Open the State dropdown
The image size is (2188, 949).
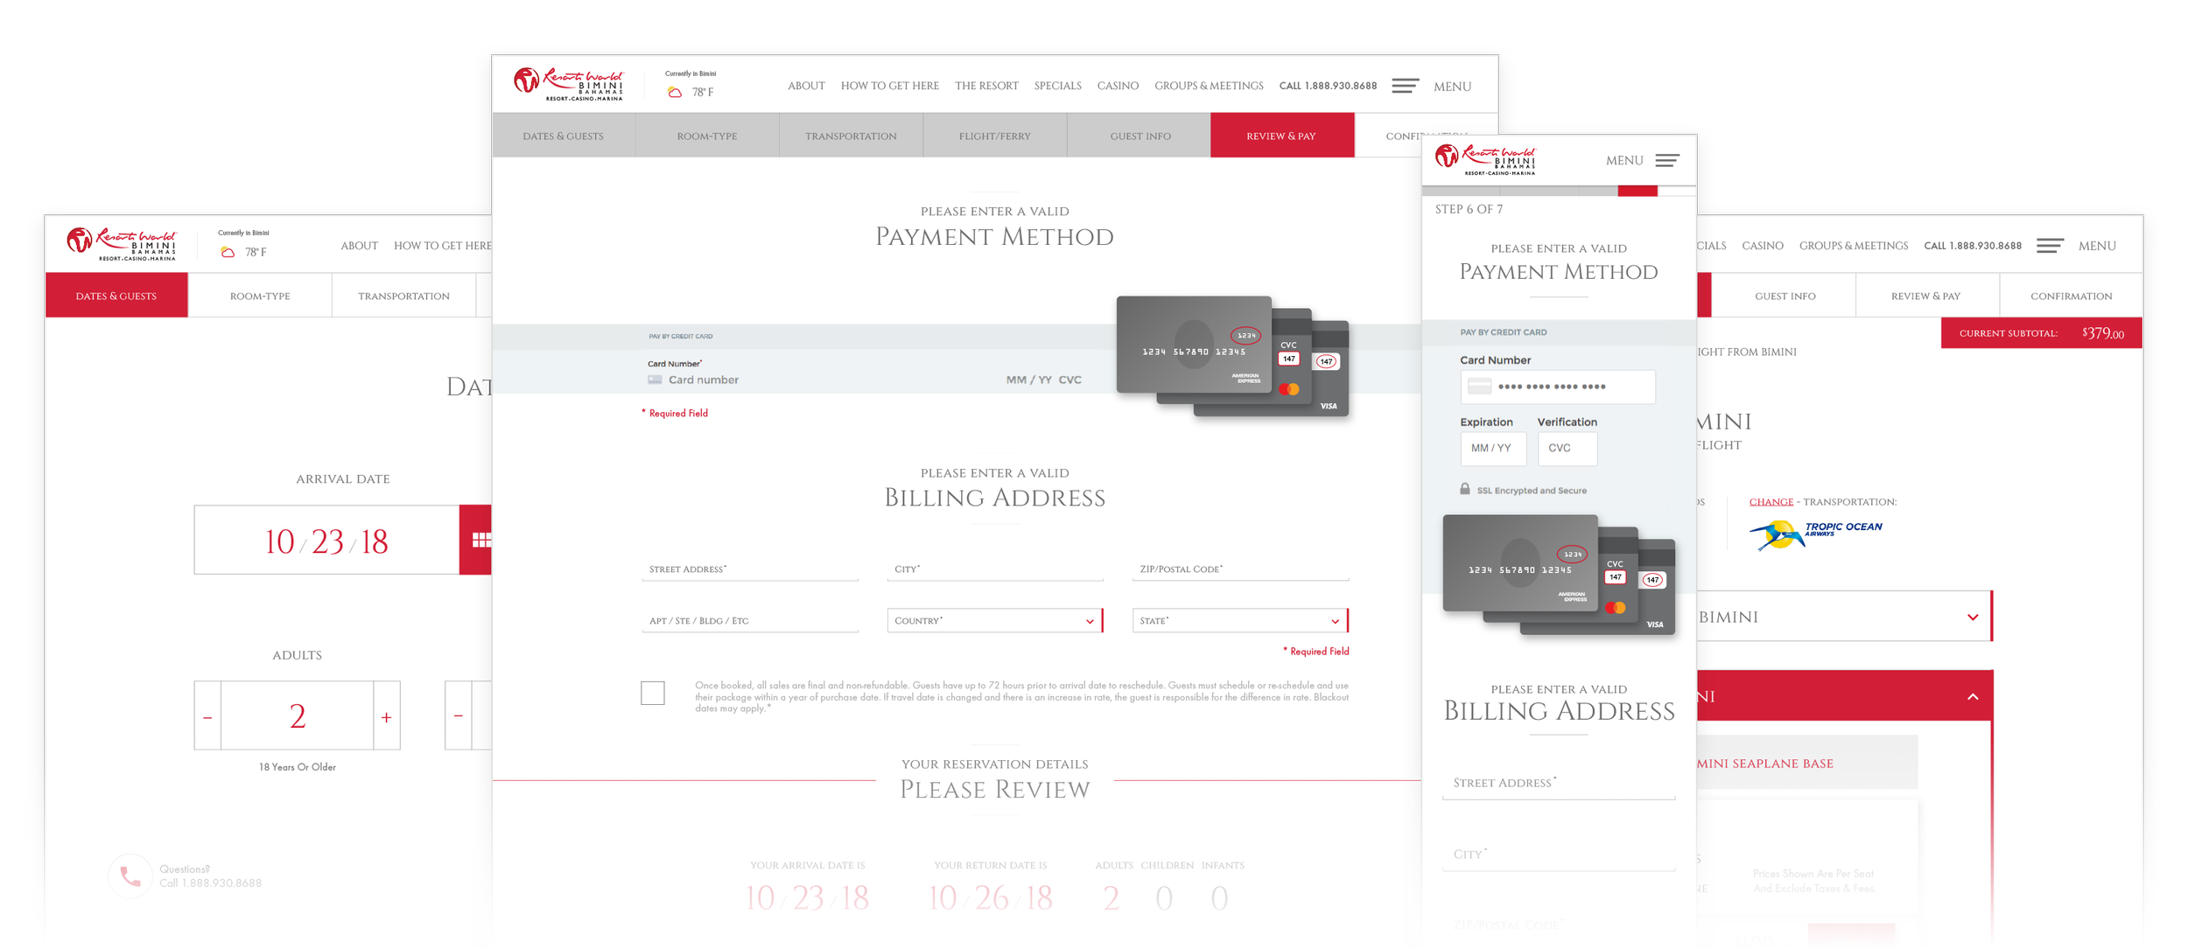1239,621
